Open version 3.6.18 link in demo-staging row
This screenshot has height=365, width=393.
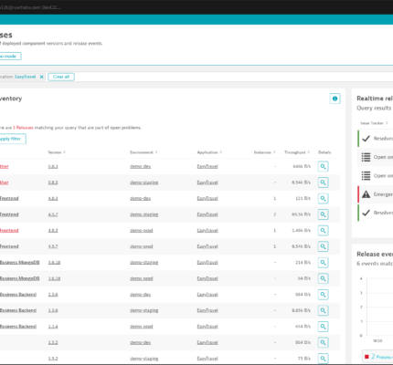point(54,263)
